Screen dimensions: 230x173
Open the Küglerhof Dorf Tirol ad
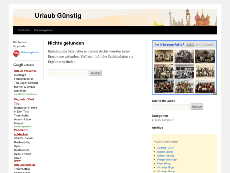[x=24, y=102]
